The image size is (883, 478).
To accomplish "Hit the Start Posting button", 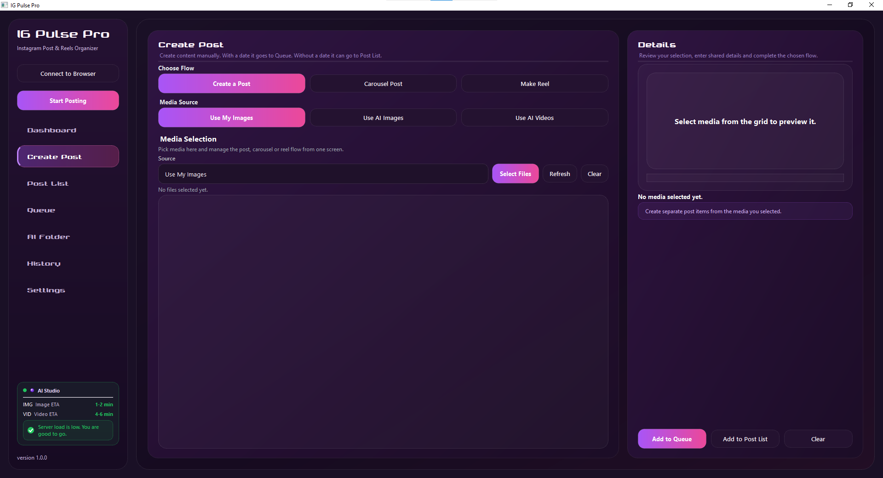I will (68, 101).
